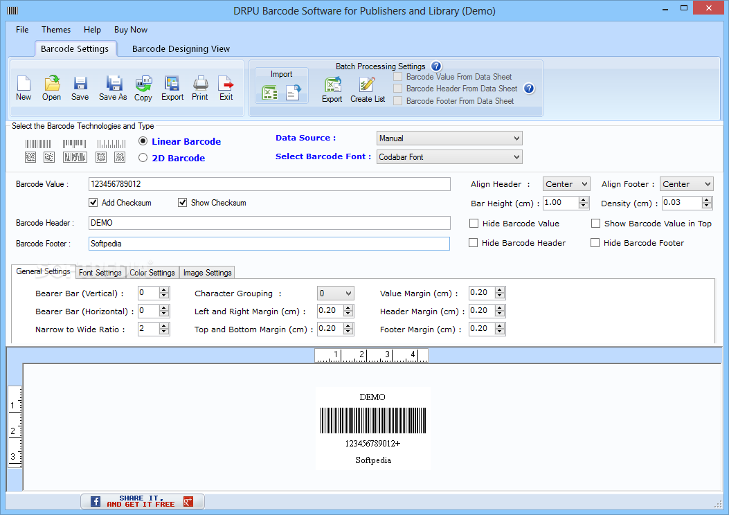Screen dimensions: 729x515
Task: Increase Narrow to Wide Ratio value
Action: (x=163, y=326)
